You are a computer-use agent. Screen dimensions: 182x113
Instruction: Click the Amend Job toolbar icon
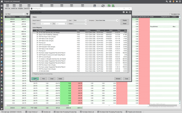[x=14, y=7]
